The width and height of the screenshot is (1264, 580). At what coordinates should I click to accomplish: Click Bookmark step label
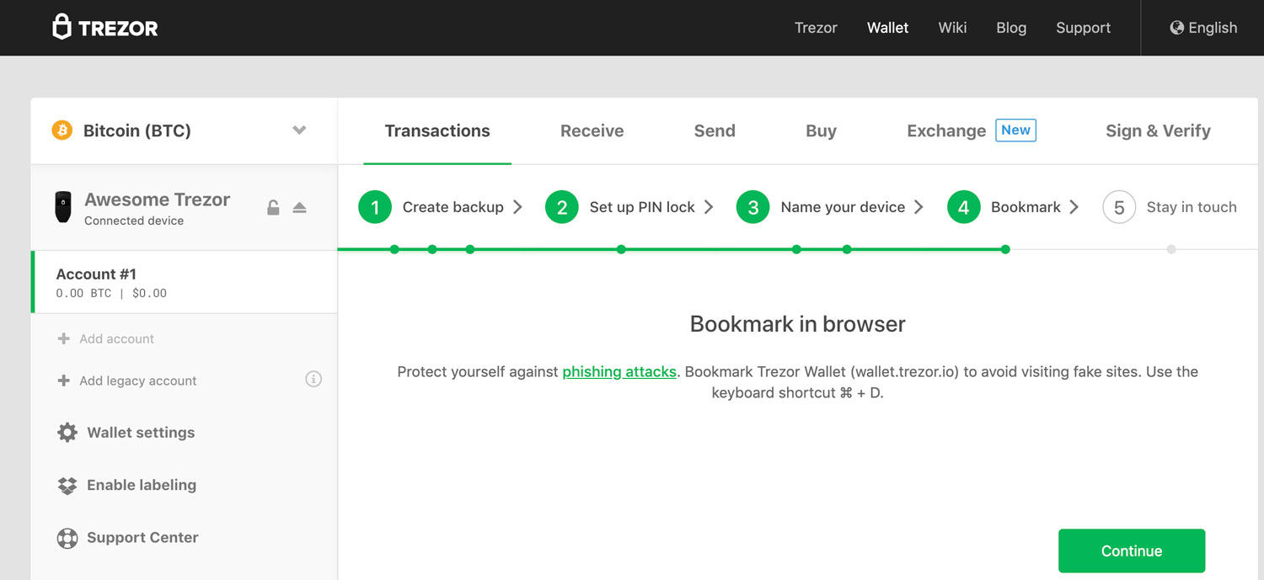[x=1026, y=207]
